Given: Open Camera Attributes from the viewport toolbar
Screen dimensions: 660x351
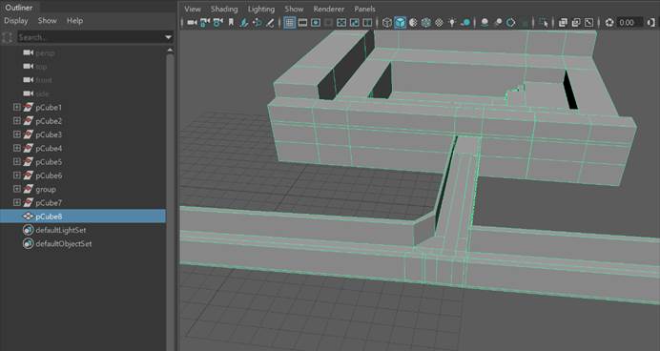Looking at the screenshot, I should tap(218, 22).
